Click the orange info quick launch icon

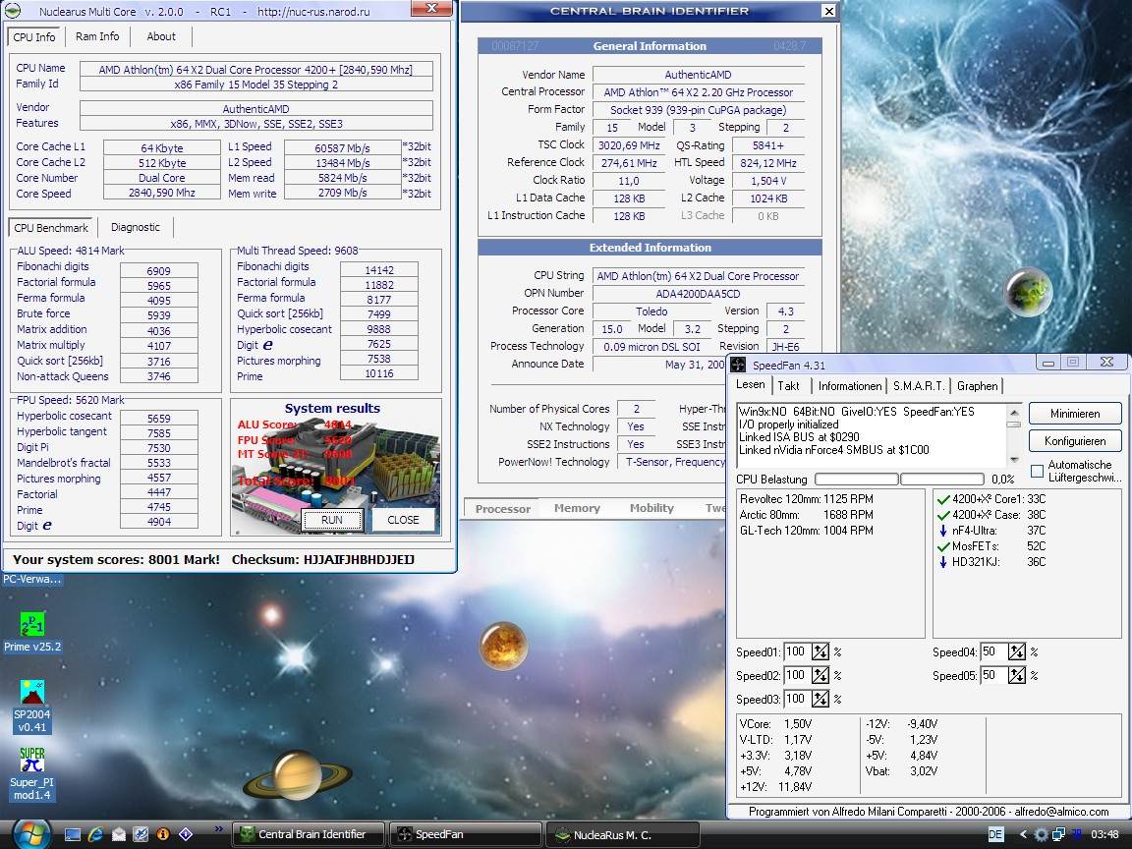coord(163,834)
